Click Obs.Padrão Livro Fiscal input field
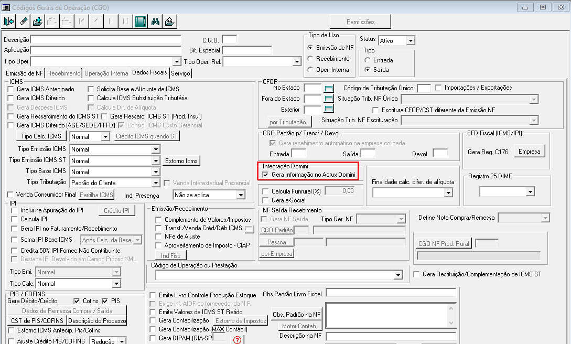The height and width of the screenshot is (344, 571). click(391, 293)
